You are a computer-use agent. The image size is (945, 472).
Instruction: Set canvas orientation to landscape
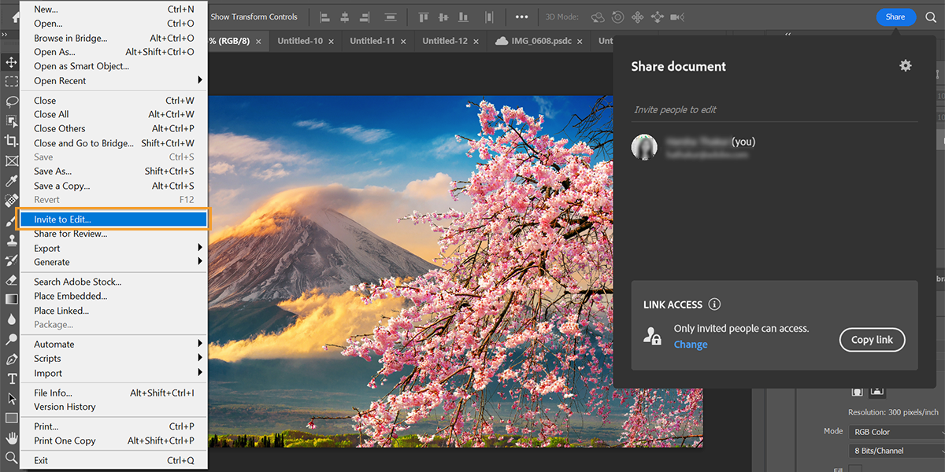pos(877,391)
